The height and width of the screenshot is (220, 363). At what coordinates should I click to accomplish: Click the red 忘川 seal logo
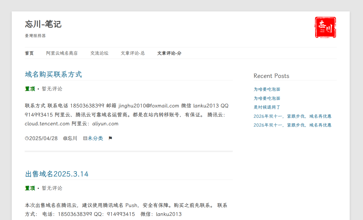click(x=325, y=27)
